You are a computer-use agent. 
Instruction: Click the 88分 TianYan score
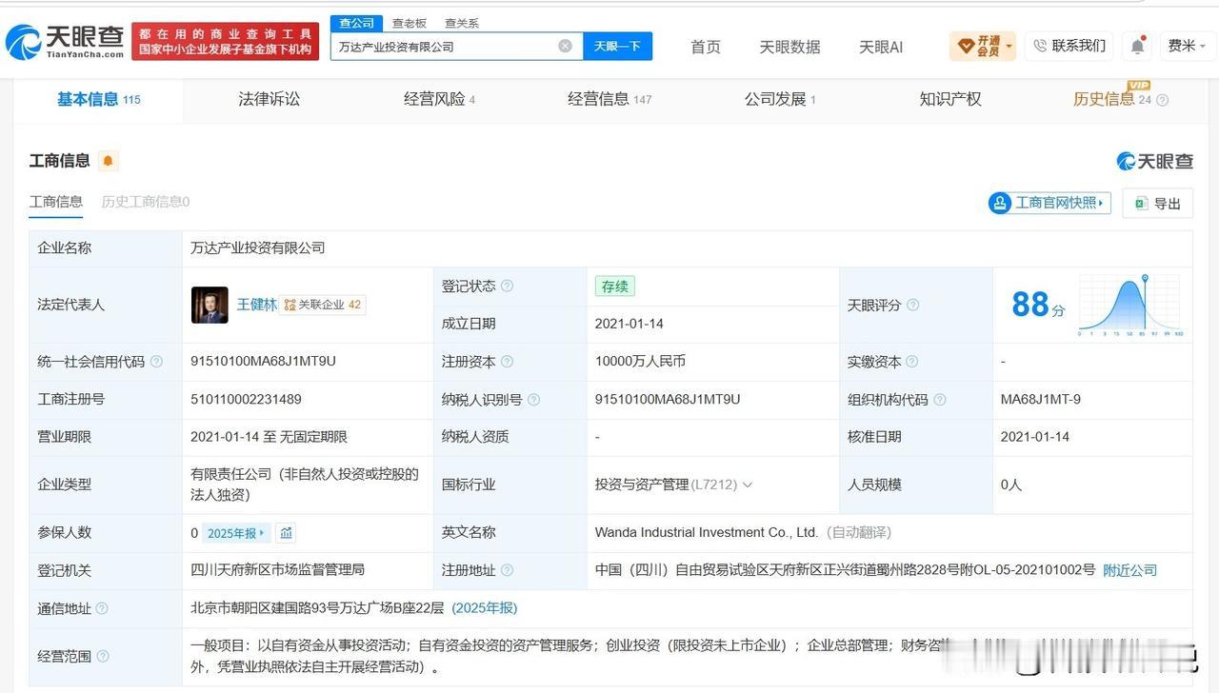[x=1038, y=305]
